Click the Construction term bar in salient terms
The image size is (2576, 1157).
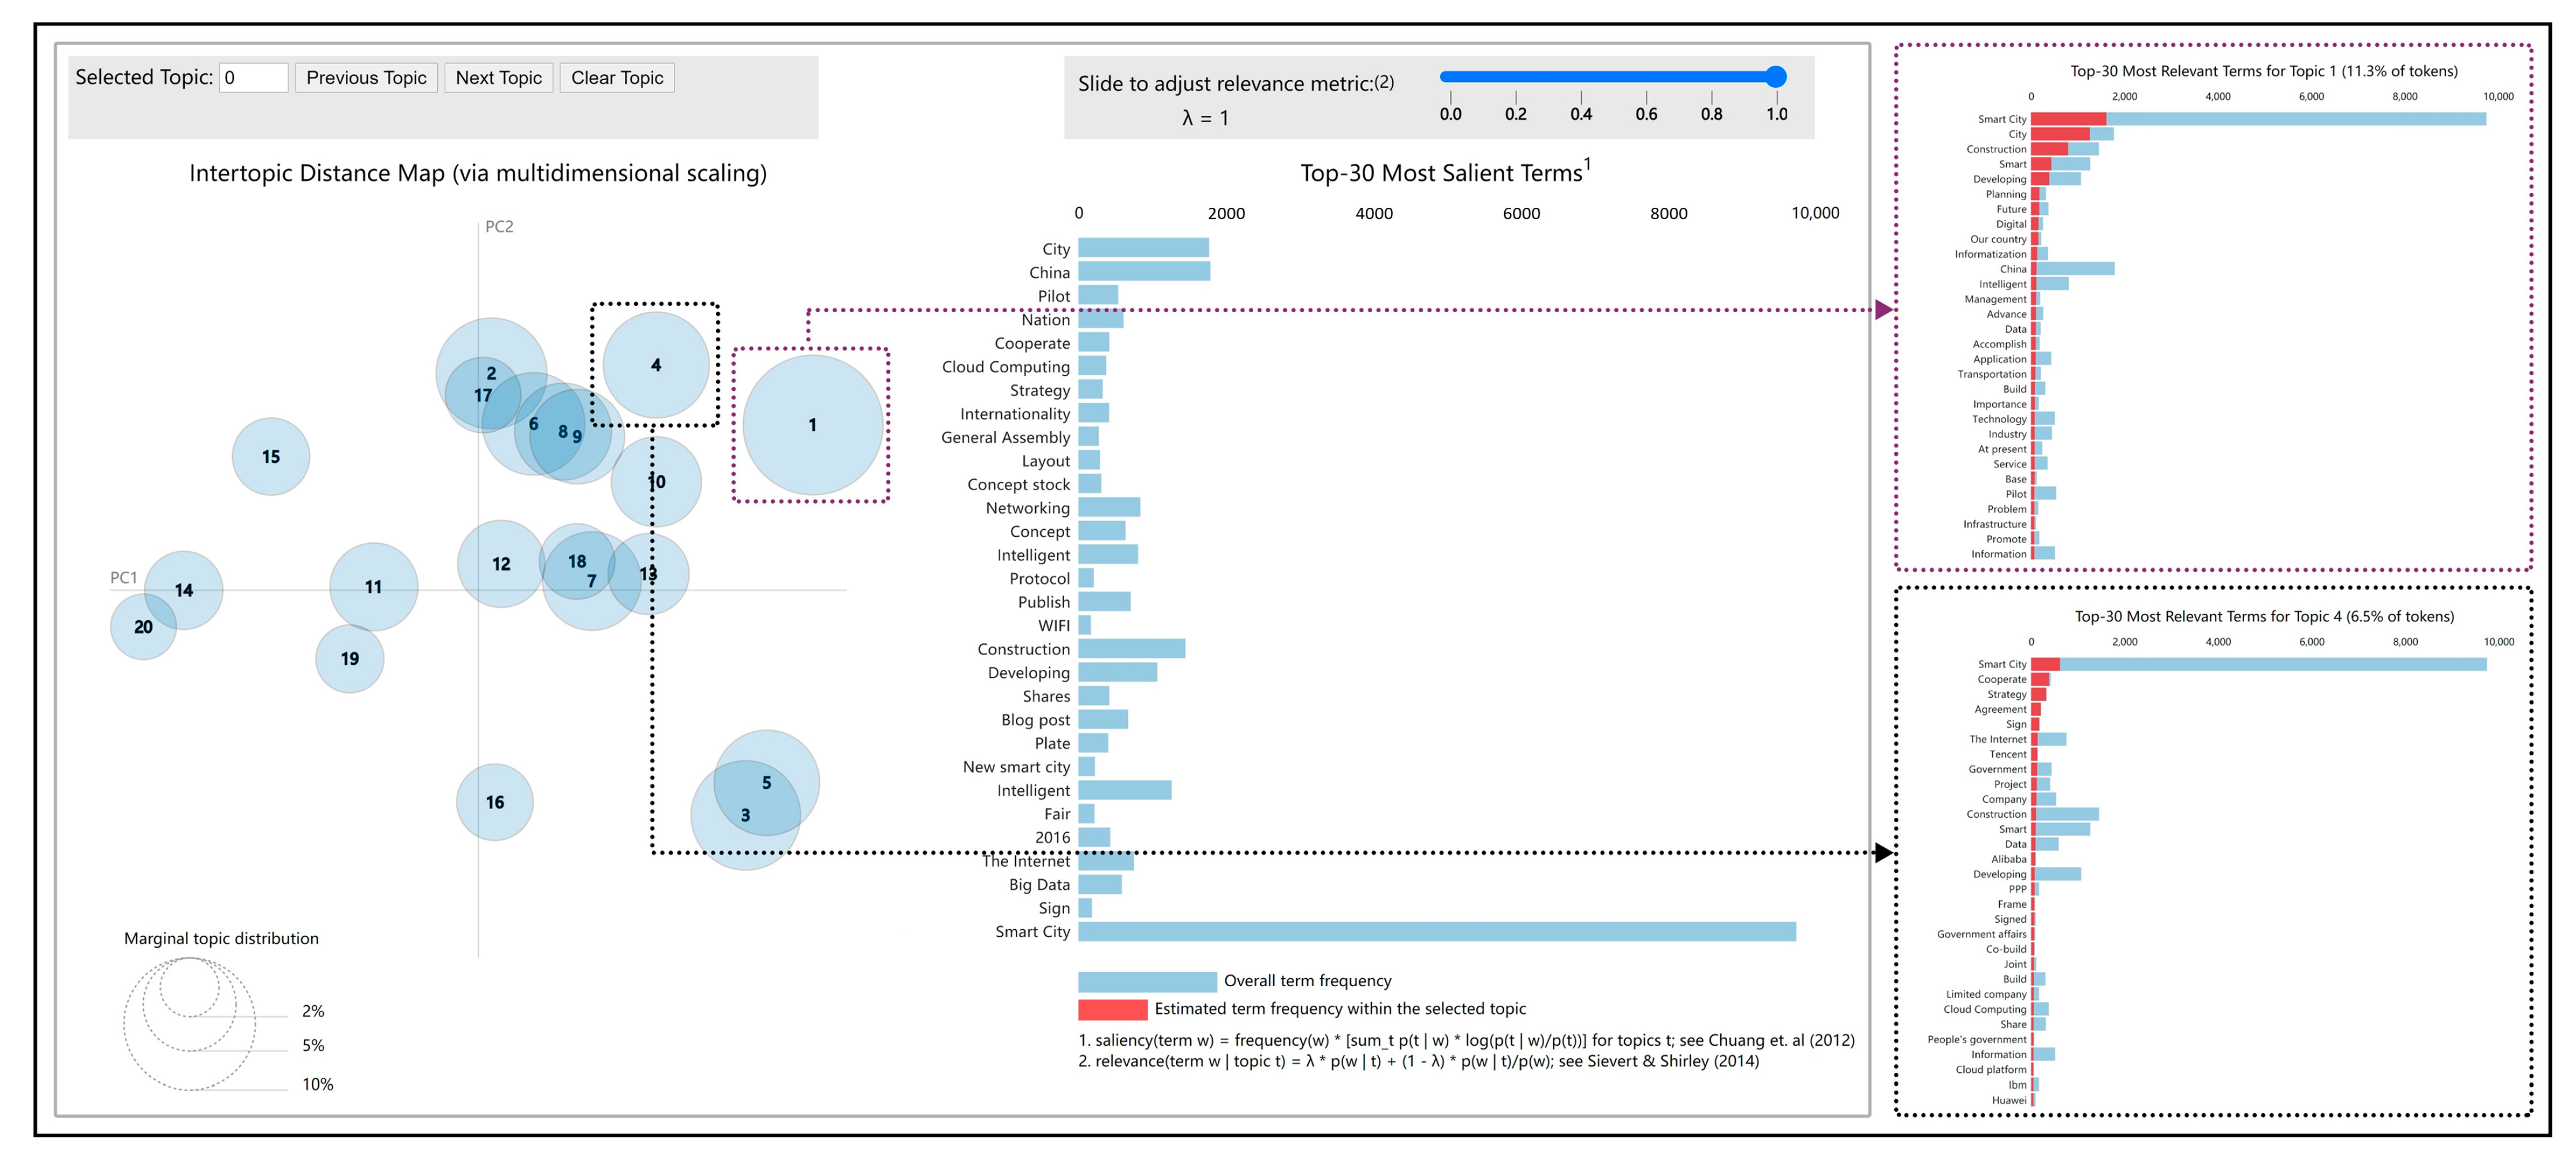pyautogui.click(x=1131, y=649)
